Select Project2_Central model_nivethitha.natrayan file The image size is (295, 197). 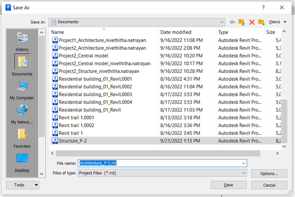(104, 63)
